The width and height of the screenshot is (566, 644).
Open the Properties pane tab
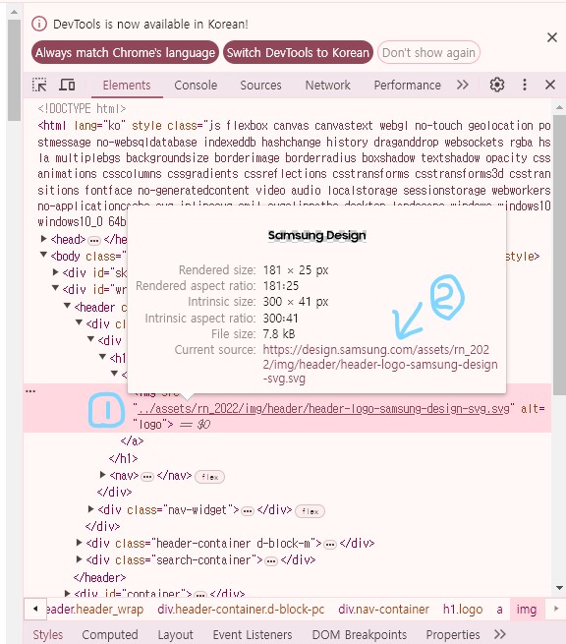453,634
